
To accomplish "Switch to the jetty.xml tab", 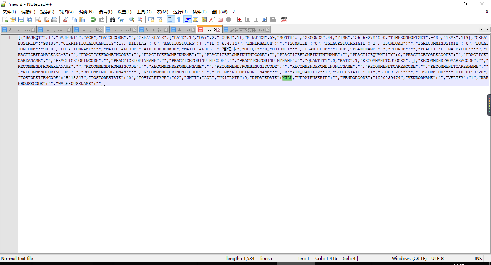I will tap(121, 30).
